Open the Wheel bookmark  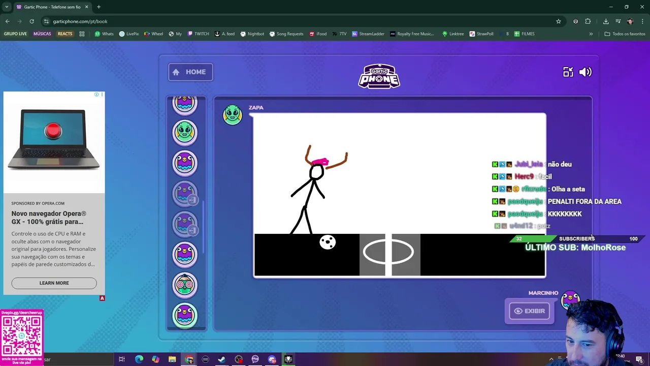click(x=153, y=34)
